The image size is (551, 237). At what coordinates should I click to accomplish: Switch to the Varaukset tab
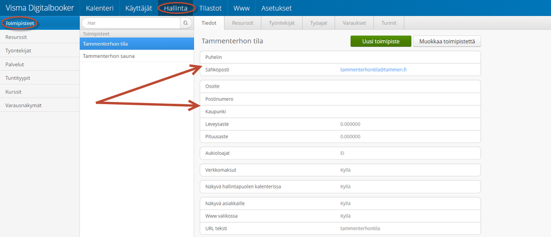(355, 23)
